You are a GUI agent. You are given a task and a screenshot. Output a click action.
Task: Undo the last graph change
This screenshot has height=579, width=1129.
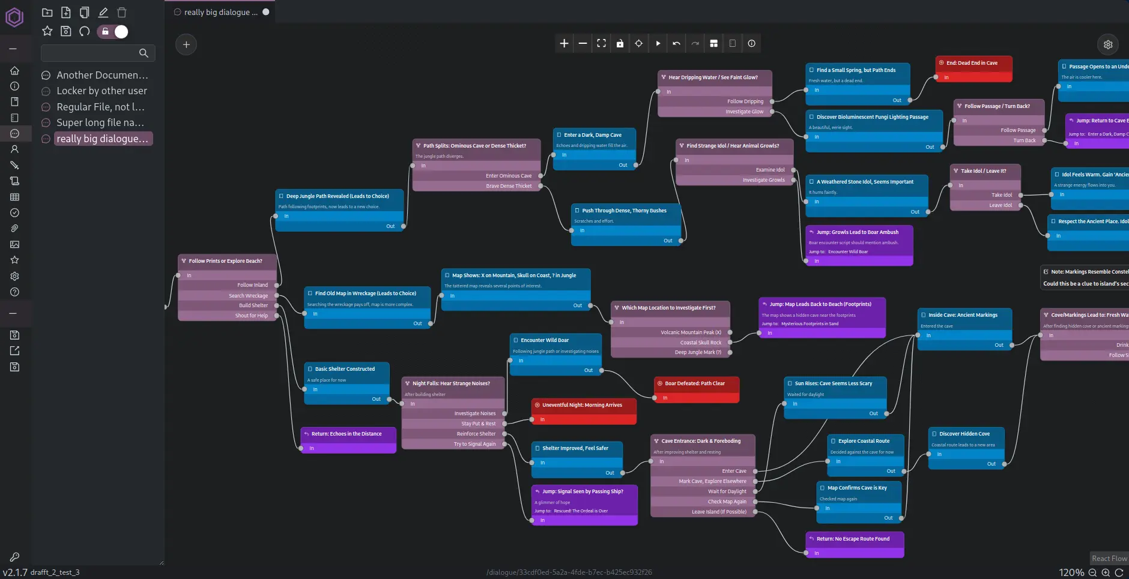click(676, 43)
